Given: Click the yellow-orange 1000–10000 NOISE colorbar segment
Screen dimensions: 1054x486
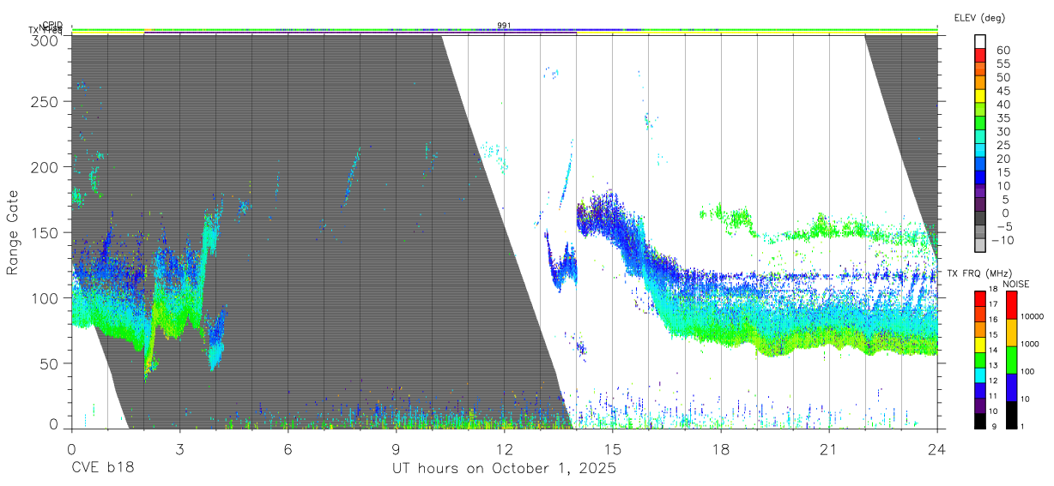Looking at the screenshot, I should (x=1012, y=332).
